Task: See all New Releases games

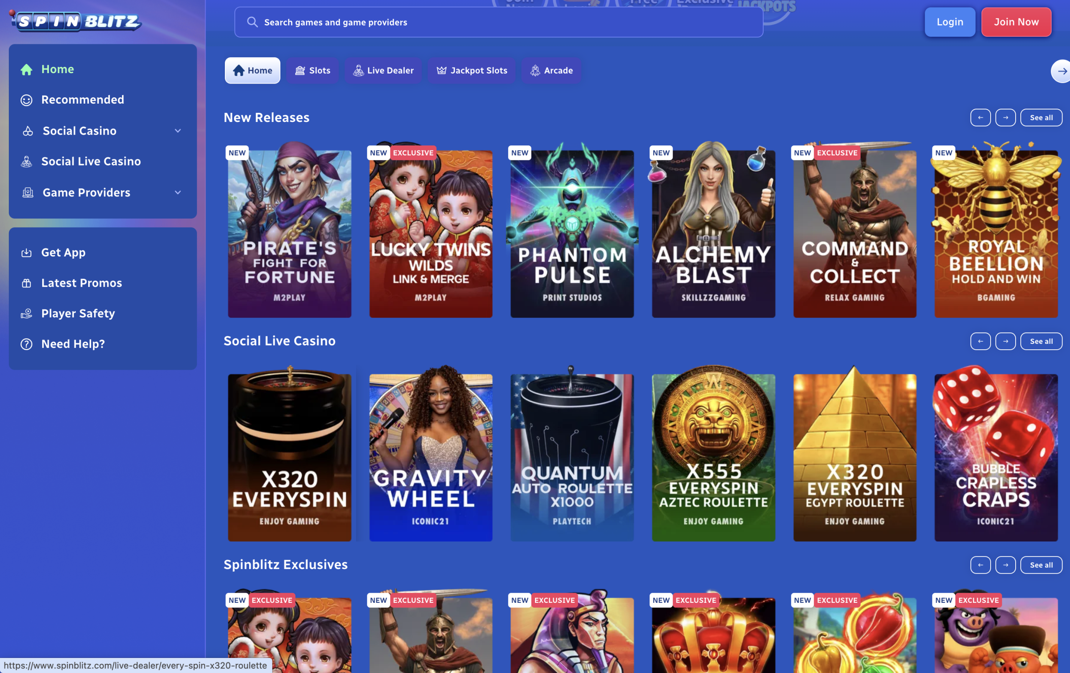Action: [1041, 118]
